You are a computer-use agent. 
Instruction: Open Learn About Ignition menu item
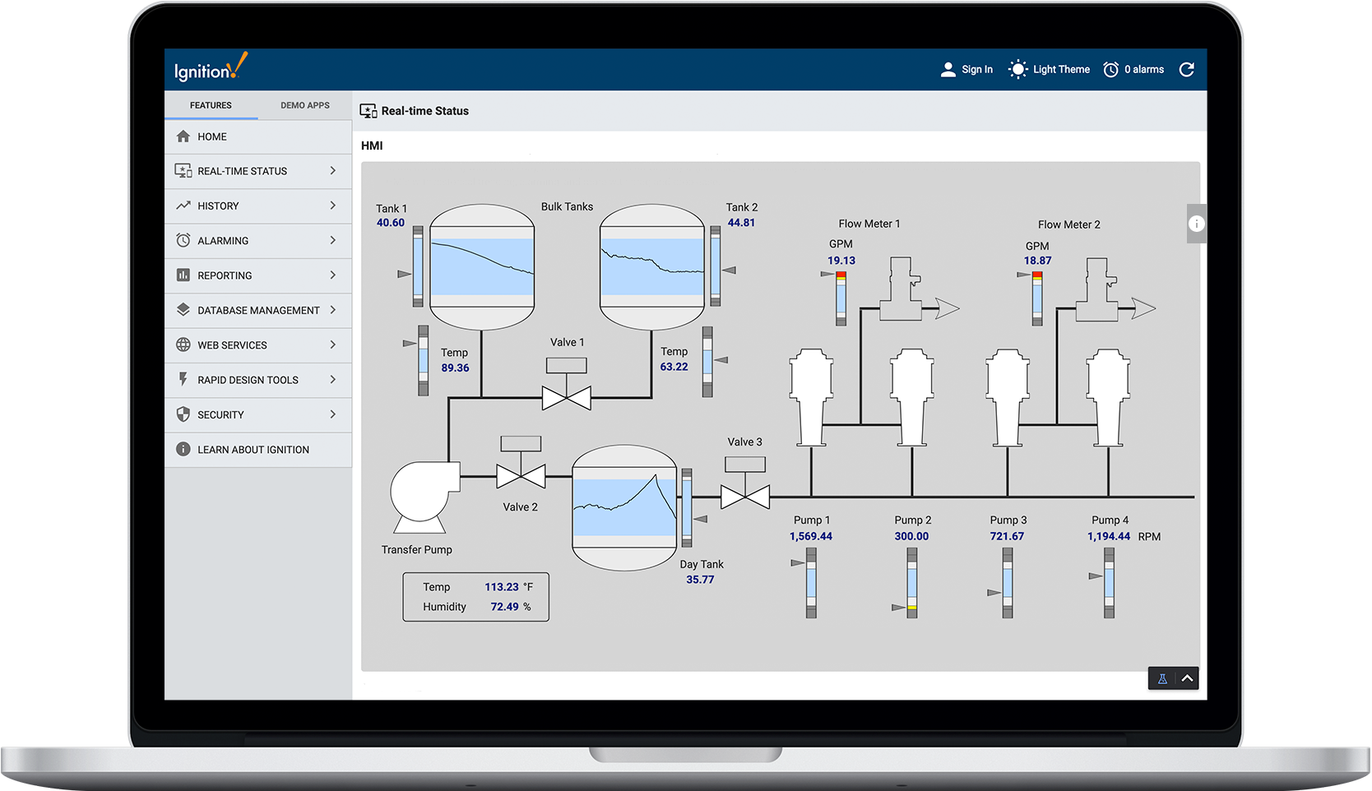click(x=253, y=450)
